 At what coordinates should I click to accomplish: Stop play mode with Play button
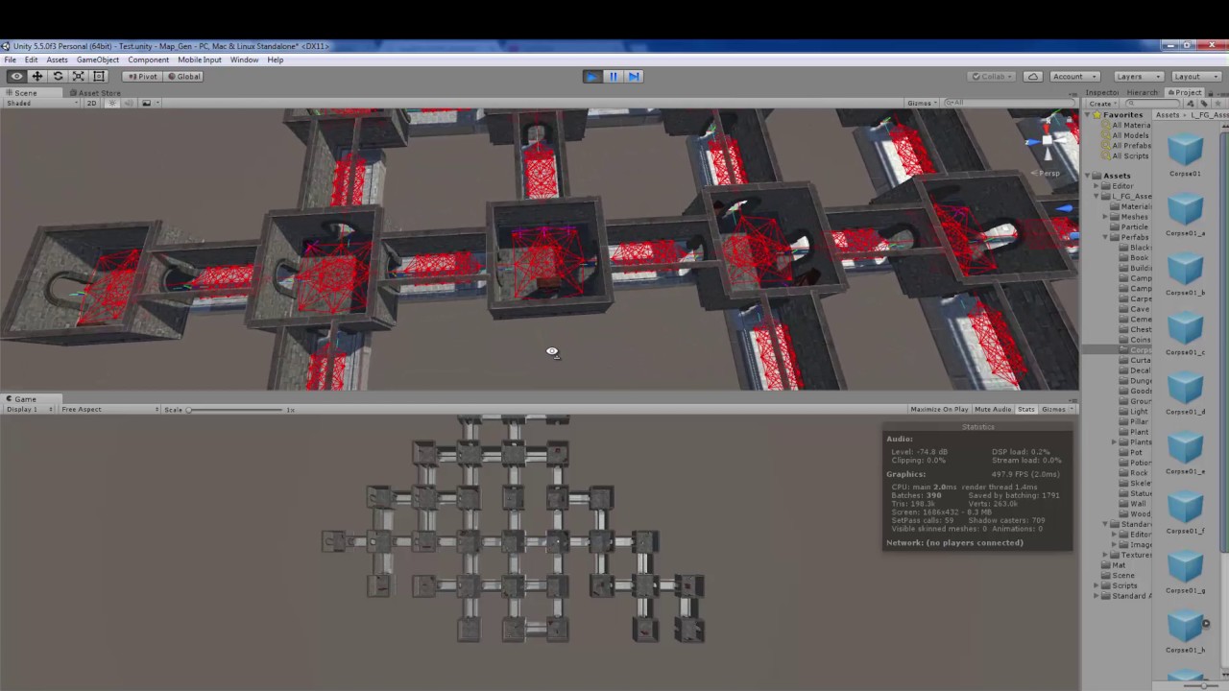tap(592, 76)
